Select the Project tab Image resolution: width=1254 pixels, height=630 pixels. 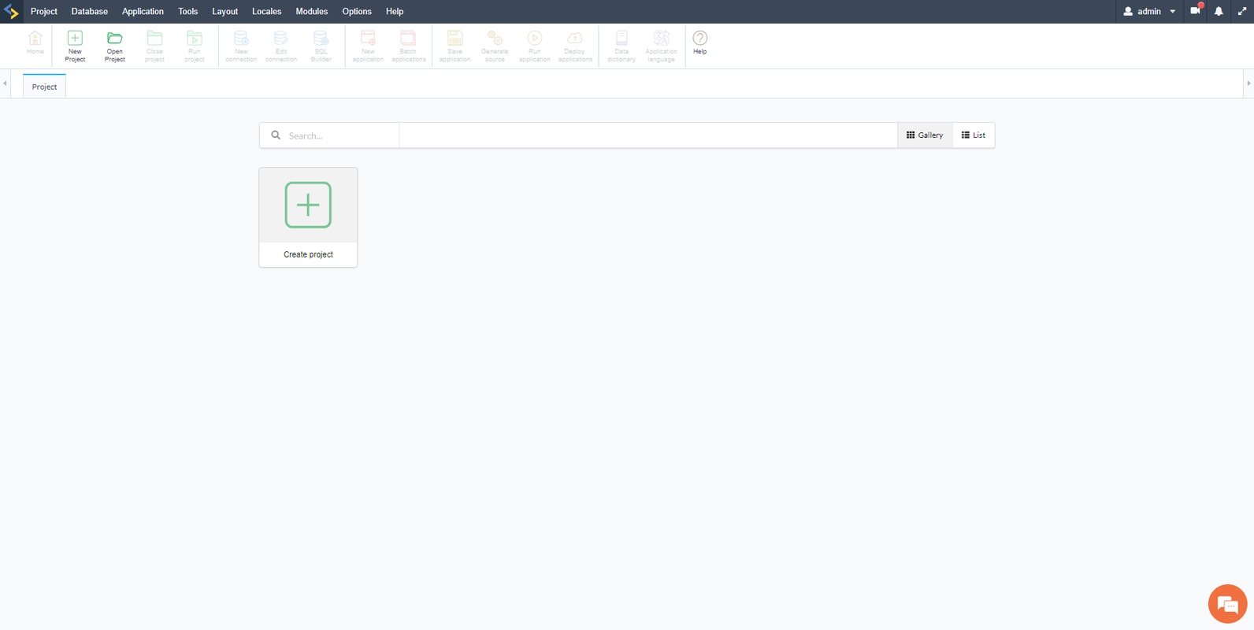pyautogui.click(x=44, y=87)
